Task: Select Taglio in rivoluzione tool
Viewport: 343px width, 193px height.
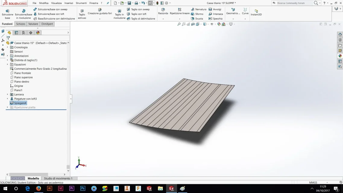Action: coord(119,14)
